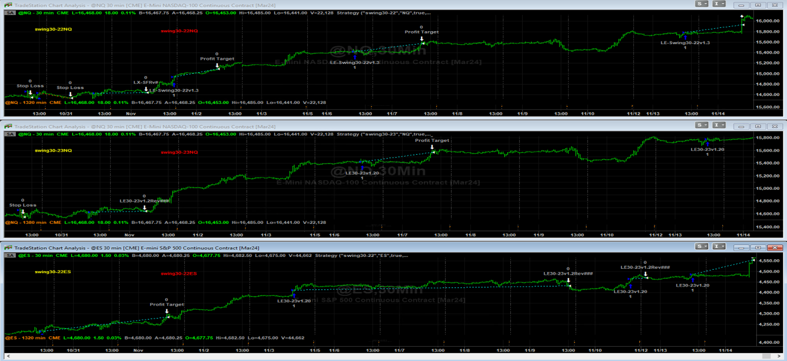Image resolution: width=787 pixels, height=361 pixels.
Task: Expand the I dropdown in swing30-23 window
Action: [719, 125]
